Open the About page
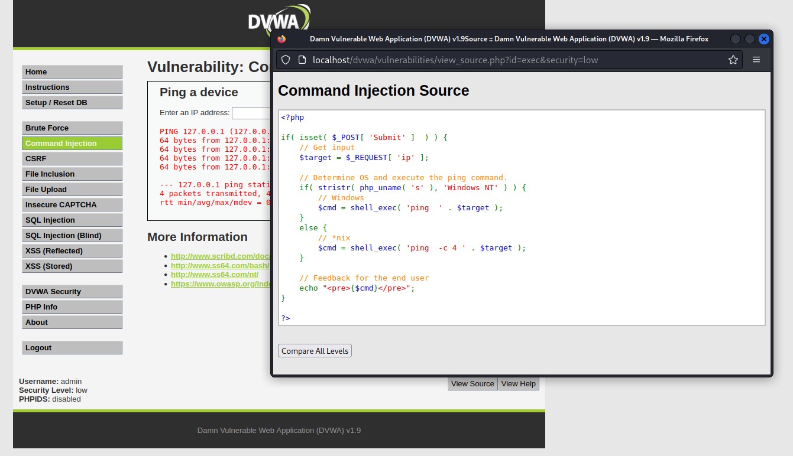This screenshot has width=793, height=456. pos(72,323)
